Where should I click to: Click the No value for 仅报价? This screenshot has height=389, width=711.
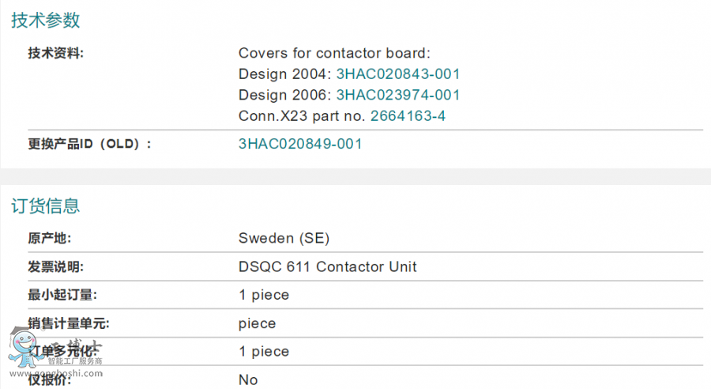click(248, 380)
